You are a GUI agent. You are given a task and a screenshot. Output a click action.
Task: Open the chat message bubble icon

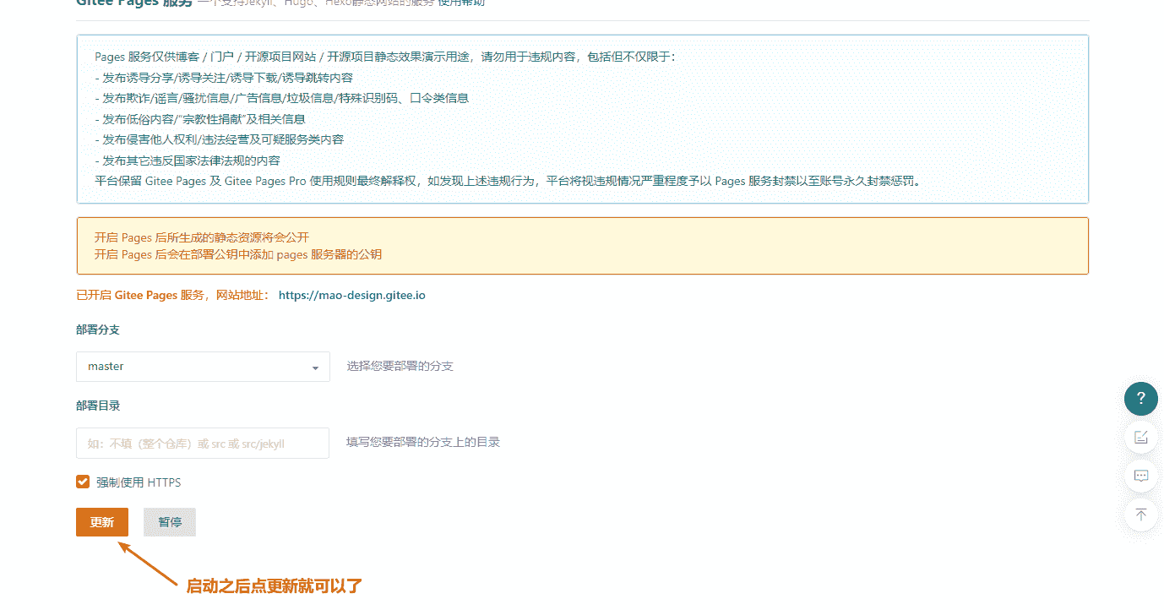point(1140,476)
